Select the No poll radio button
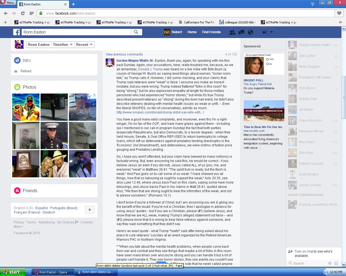 (x=267, y=64)
